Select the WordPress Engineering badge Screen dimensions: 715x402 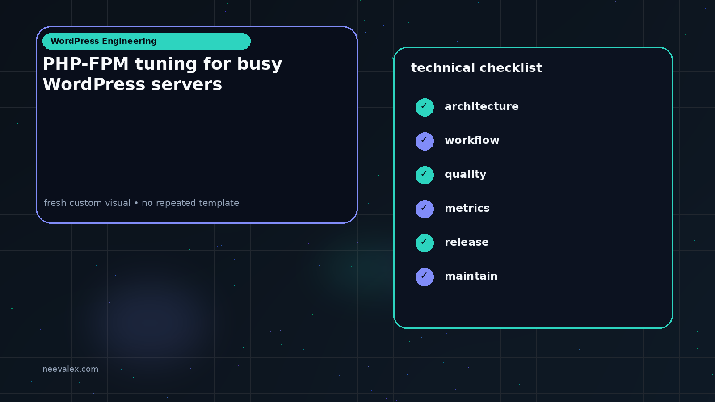tap(147, 41)
